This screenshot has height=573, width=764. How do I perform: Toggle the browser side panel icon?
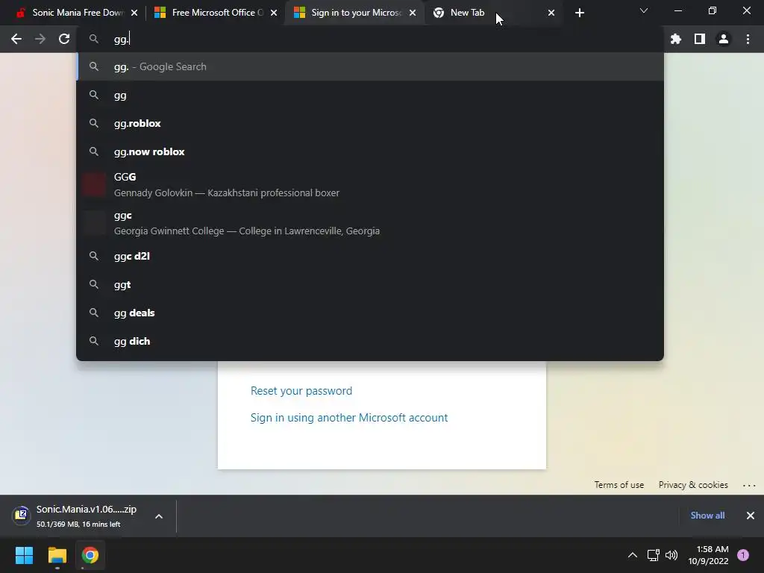700,39
